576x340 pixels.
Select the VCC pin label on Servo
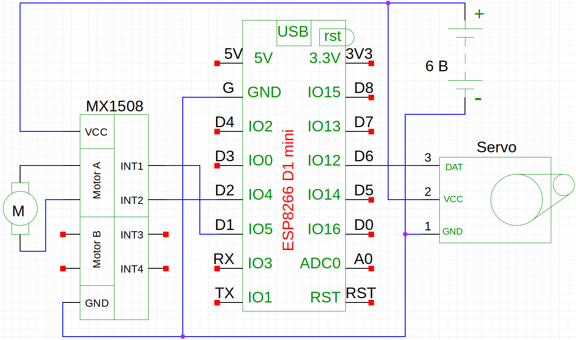453,199
